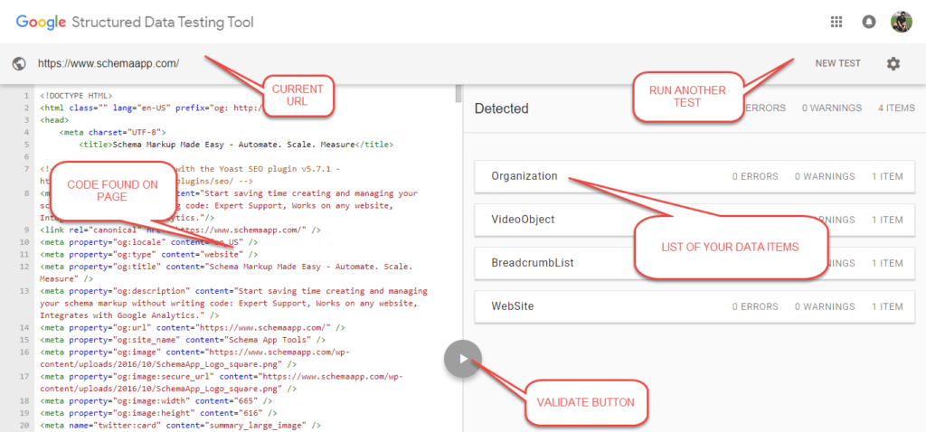Open the Google account avatar
This screenshot has width=926, height=432.
coord(902,22)
